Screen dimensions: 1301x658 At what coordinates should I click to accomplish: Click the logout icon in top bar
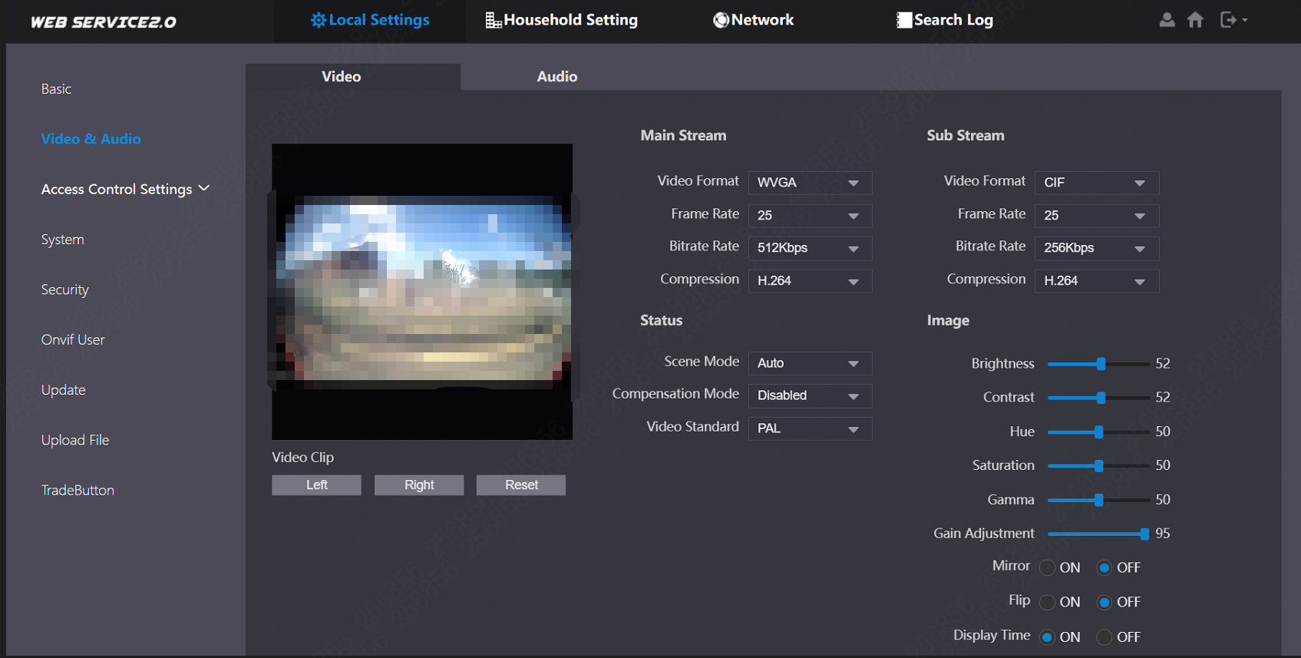tap(1229, 20)
